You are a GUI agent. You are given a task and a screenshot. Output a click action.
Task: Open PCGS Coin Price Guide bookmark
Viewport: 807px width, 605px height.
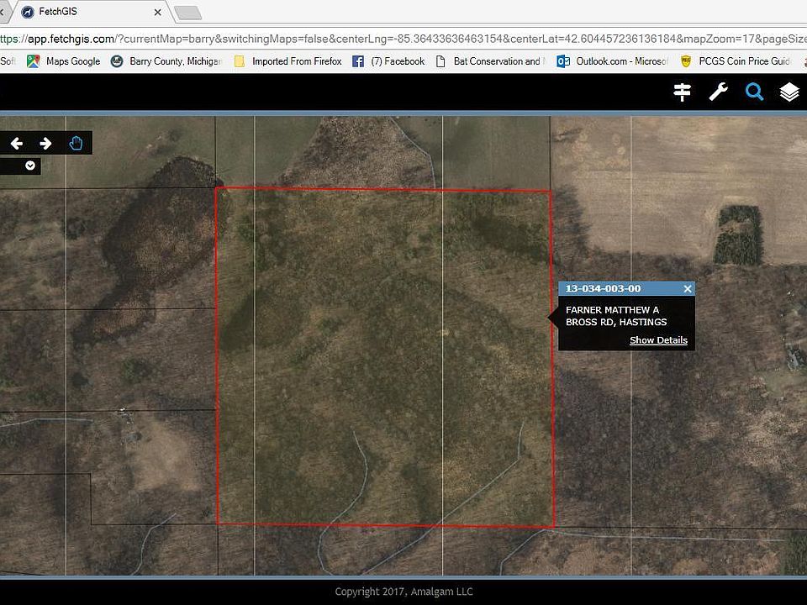(736, 61)
